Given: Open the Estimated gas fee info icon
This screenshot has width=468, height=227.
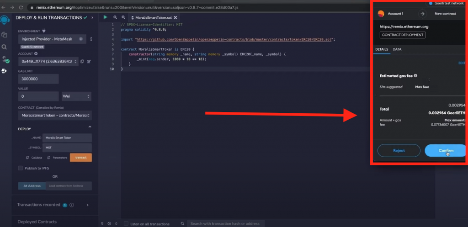Looking at the screenshot, I should pyautogui.click(x=415, y=76).
